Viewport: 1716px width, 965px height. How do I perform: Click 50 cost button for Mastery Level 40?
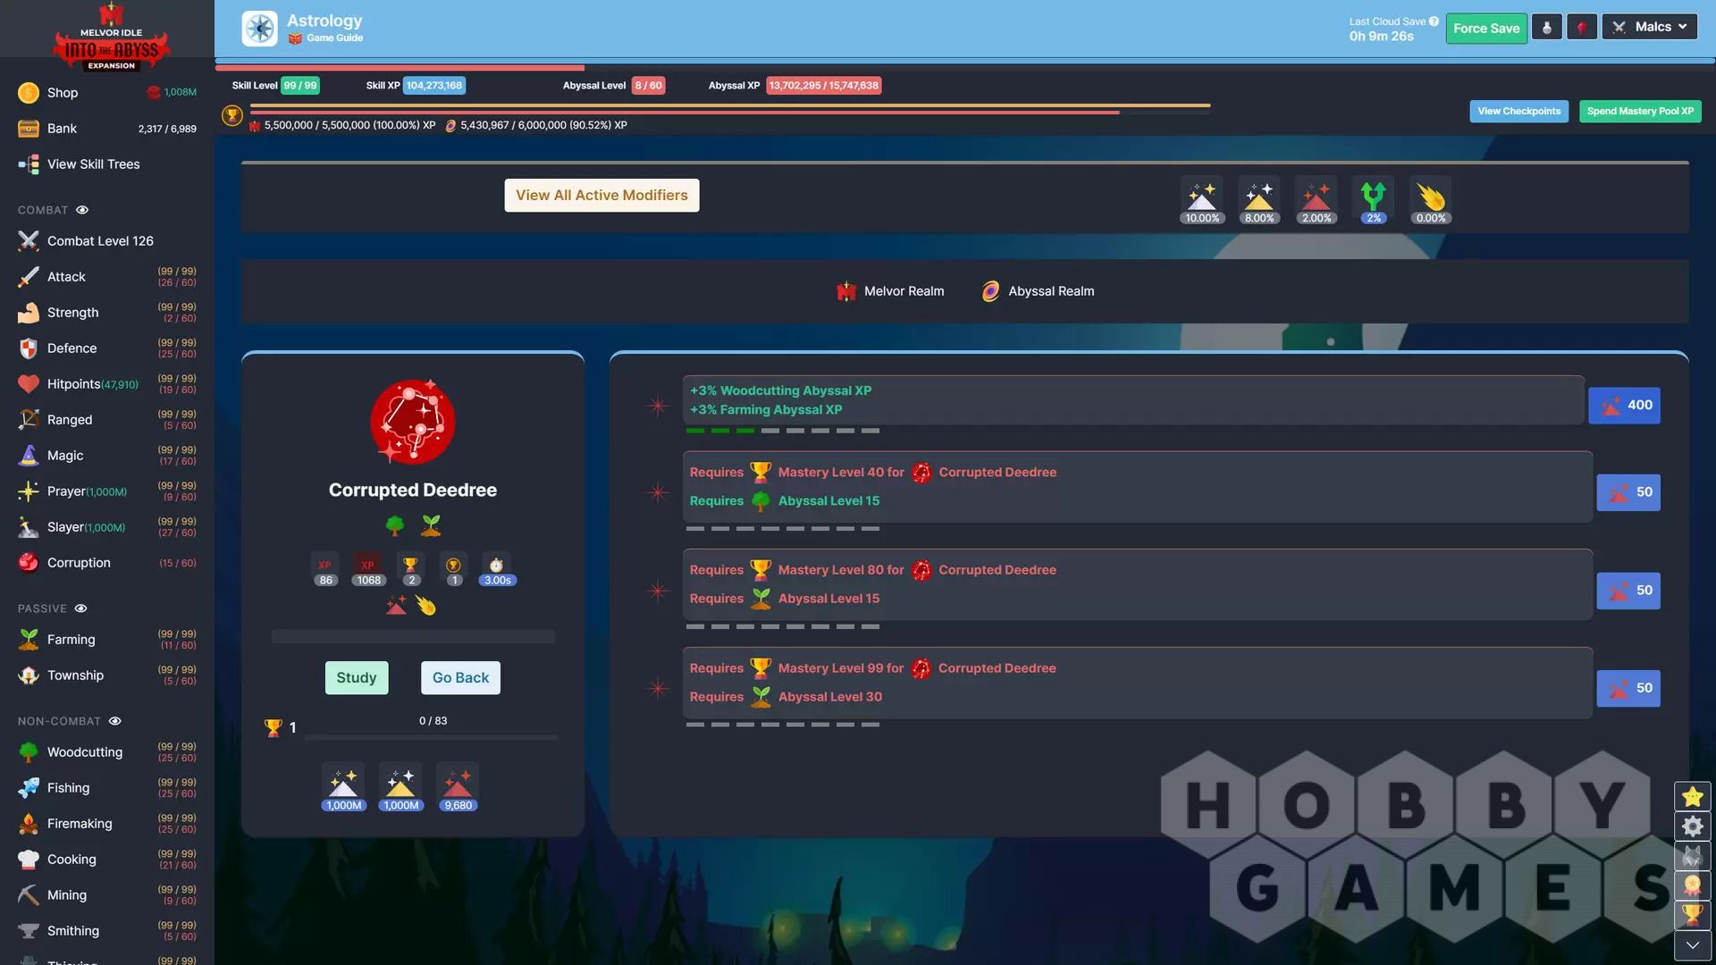pyautogui.click(x=1628, y=492)
